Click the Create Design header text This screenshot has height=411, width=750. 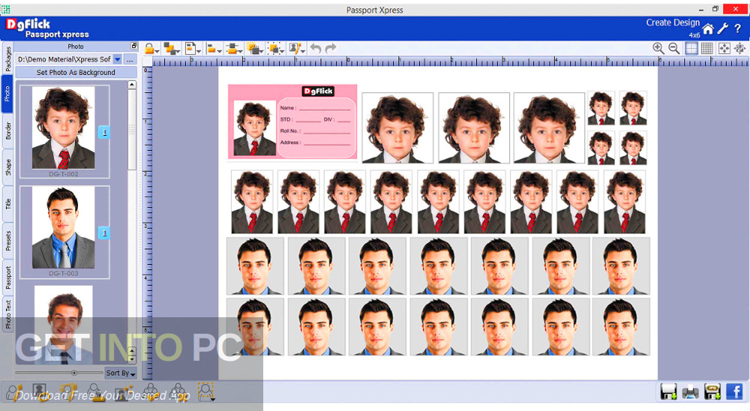click(673, 22)
